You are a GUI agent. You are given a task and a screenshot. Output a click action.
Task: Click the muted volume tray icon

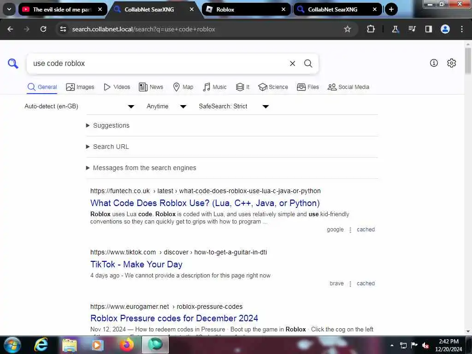[425, 346]
